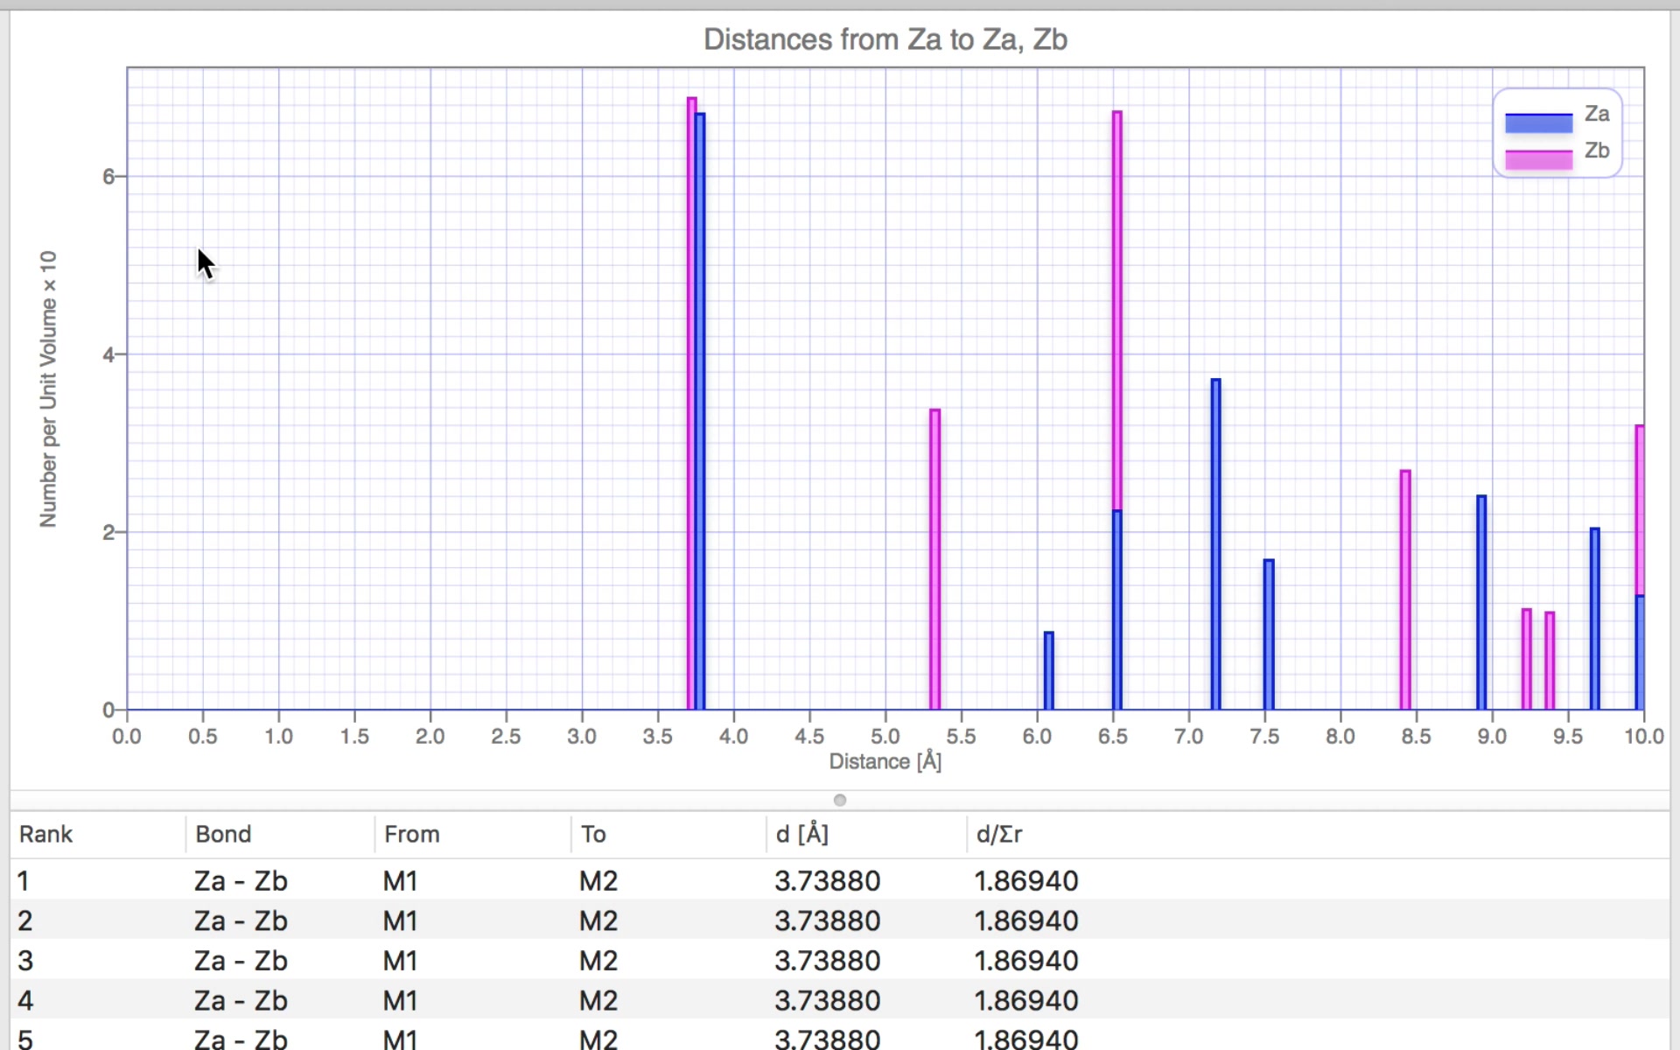Image resolution: width=1680 pixels, height=1050 pixels.
Task: Select the rank 1 row number
Action: tap(24, 880)
